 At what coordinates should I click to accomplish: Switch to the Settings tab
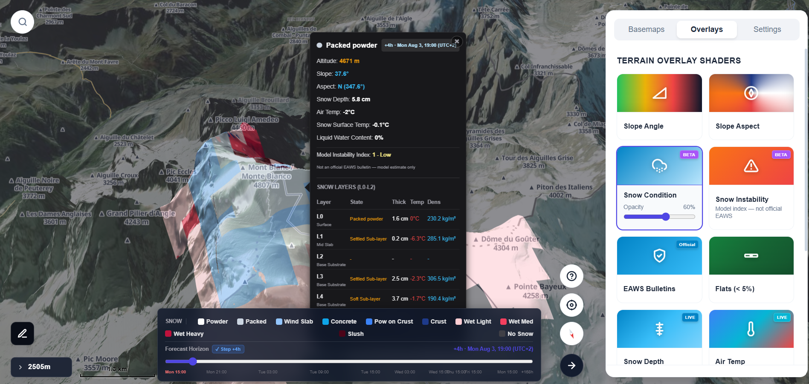(x=767, y=29)
